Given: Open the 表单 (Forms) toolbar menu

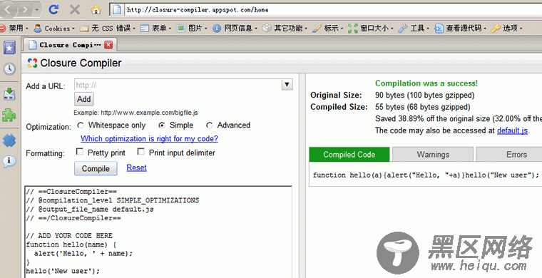Looking at the screenshot, I should pos(156,29).
